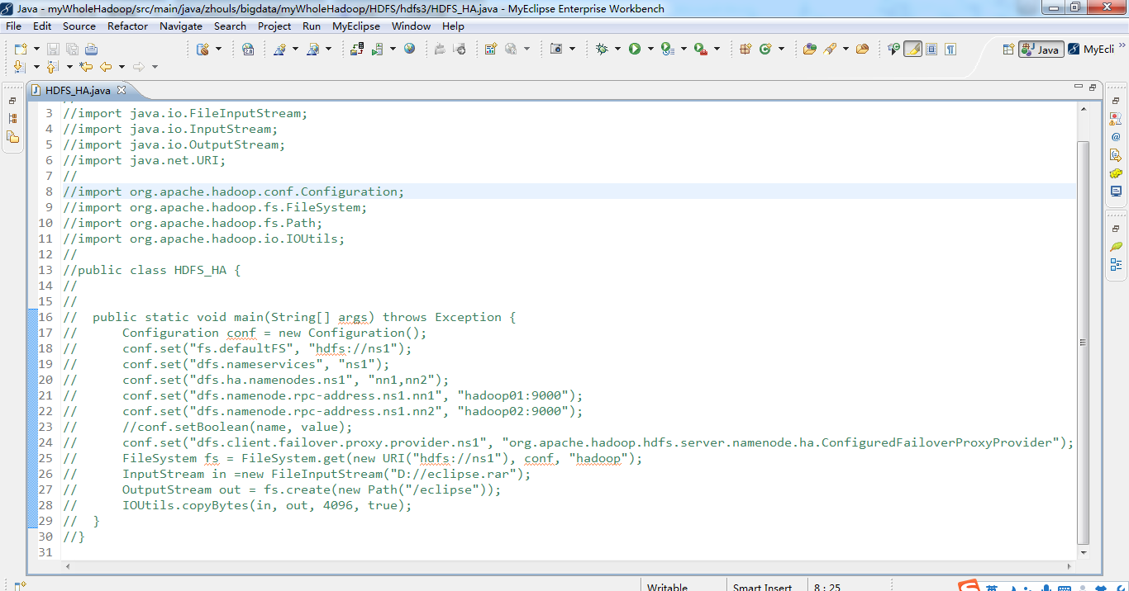Open the Window menu

pos(411,26)
